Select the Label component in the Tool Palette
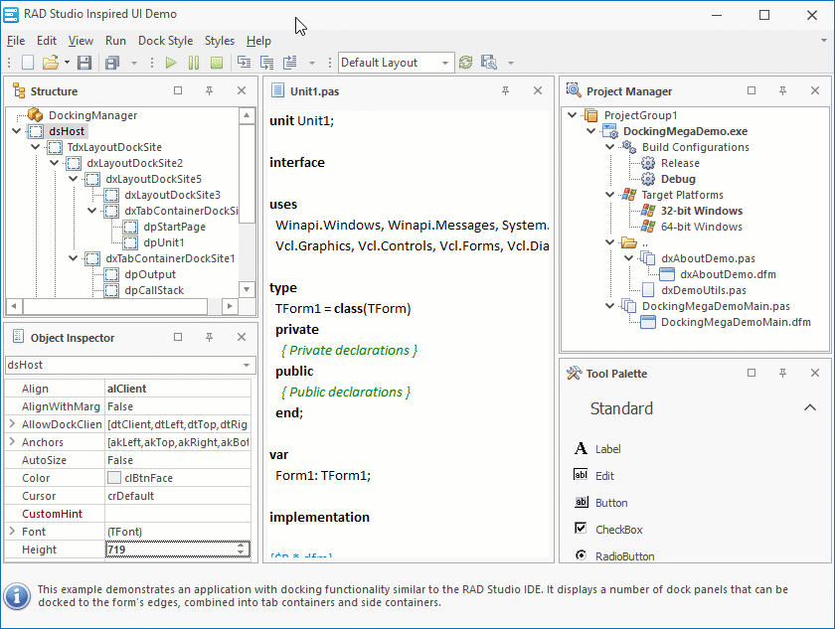 click(607, 448)
